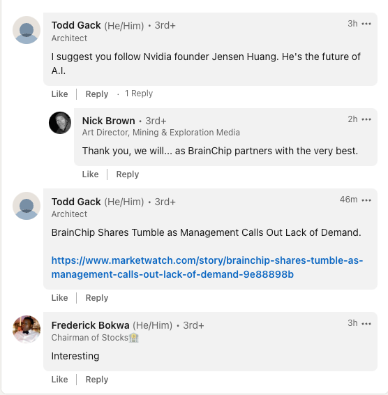Click Todd Gack's avatar on BrainChip shares comment
Viewport: 388px width, 395px height.
(x=27, y=206)
